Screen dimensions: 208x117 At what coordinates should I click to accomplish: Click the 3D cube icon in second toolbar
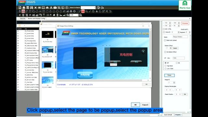point(71,11)
